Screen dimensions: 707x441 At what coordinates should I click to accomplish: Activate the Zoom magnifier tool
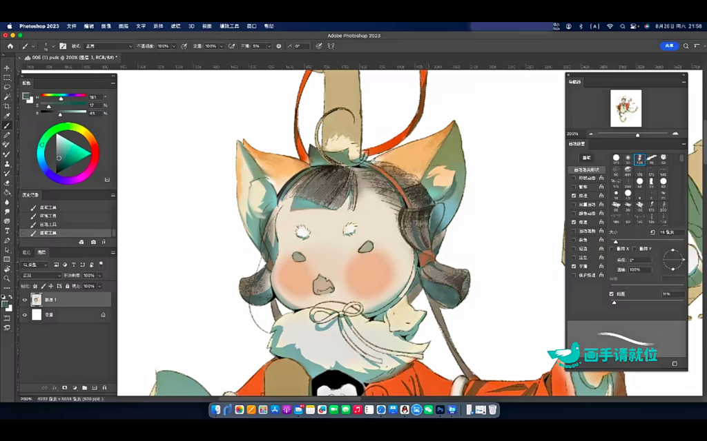coord(7,278)
